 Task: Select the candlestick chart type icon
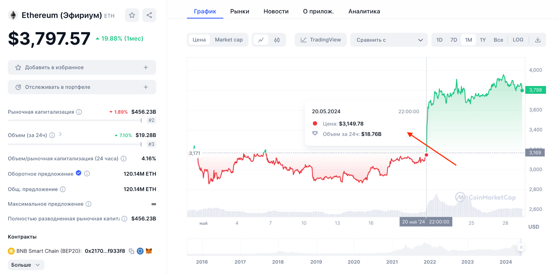coord(277,40)
